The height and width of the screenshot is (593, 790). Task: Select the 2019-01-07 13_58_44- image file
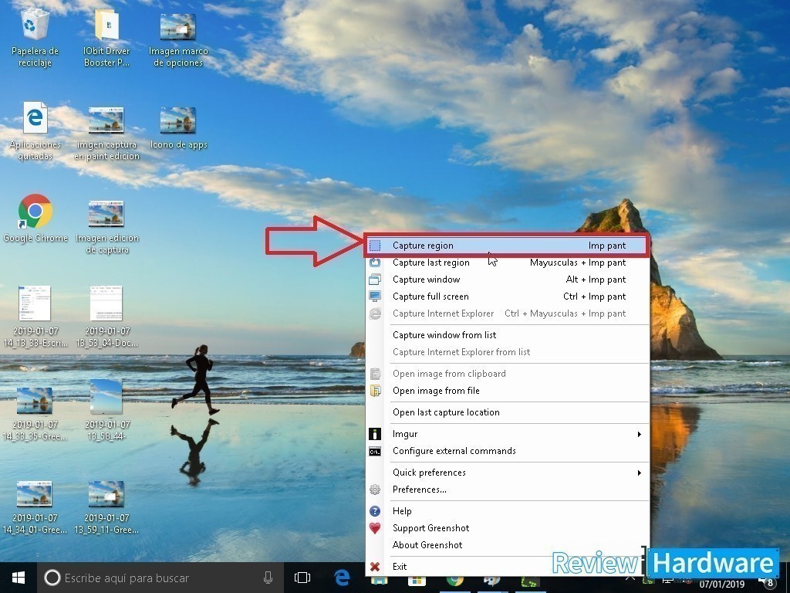tap(106, 411)
